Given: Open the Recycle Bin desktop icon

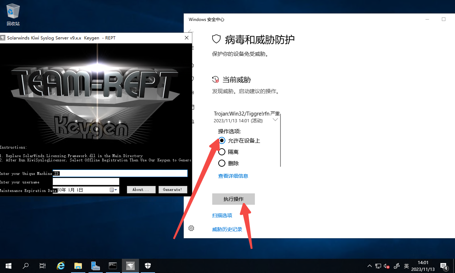Looking at the screenshot, I should [13, 15].
